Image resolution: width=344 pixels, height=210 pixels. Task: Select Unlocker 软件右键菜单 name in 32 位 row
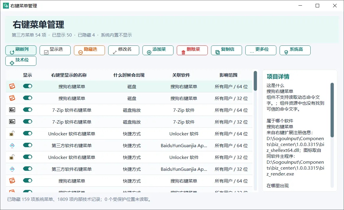(x=72, y=157)
